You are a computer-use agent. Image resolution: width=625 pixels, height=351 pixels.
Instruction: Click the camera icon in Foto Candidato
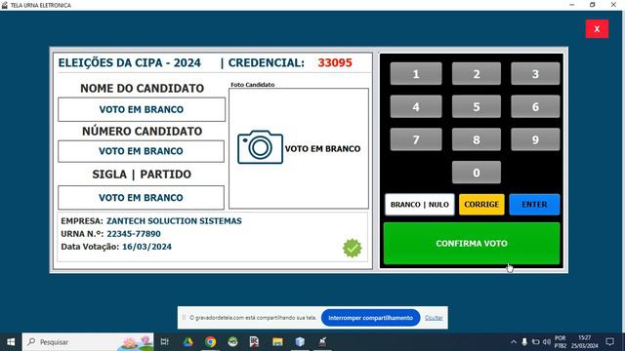click(x=260, y=147)
